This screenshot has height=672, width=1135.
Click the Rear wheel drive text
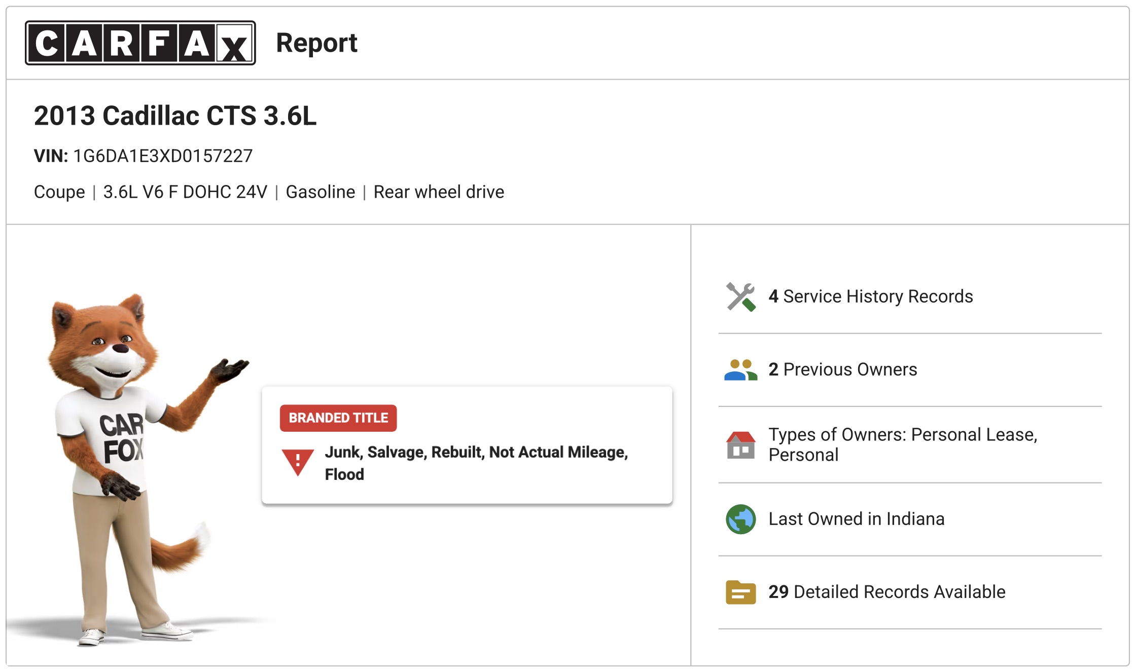point(439,192)
